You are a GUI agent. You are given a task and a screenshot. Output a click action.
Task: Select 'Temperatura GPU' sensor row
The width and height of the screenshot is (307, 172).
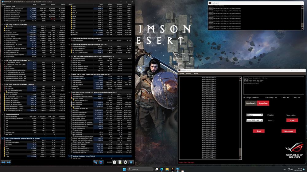pyautogui.click(x=101, y=94)
